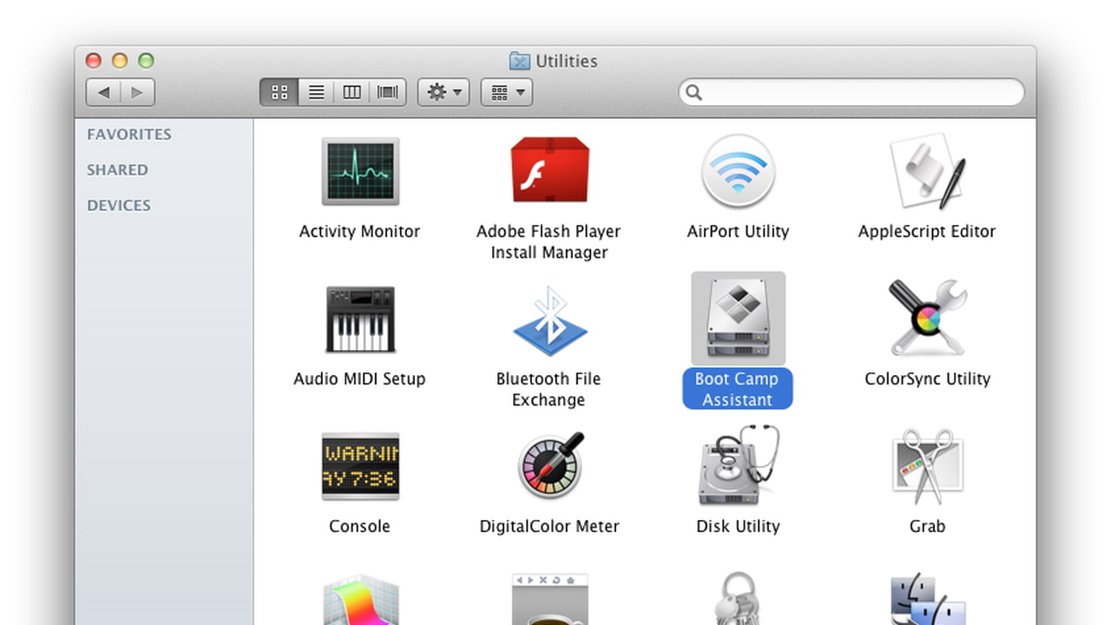Click the Migration Assistant Finder-faces icon
Screen dimensions: 1111x625
point(927,599)
